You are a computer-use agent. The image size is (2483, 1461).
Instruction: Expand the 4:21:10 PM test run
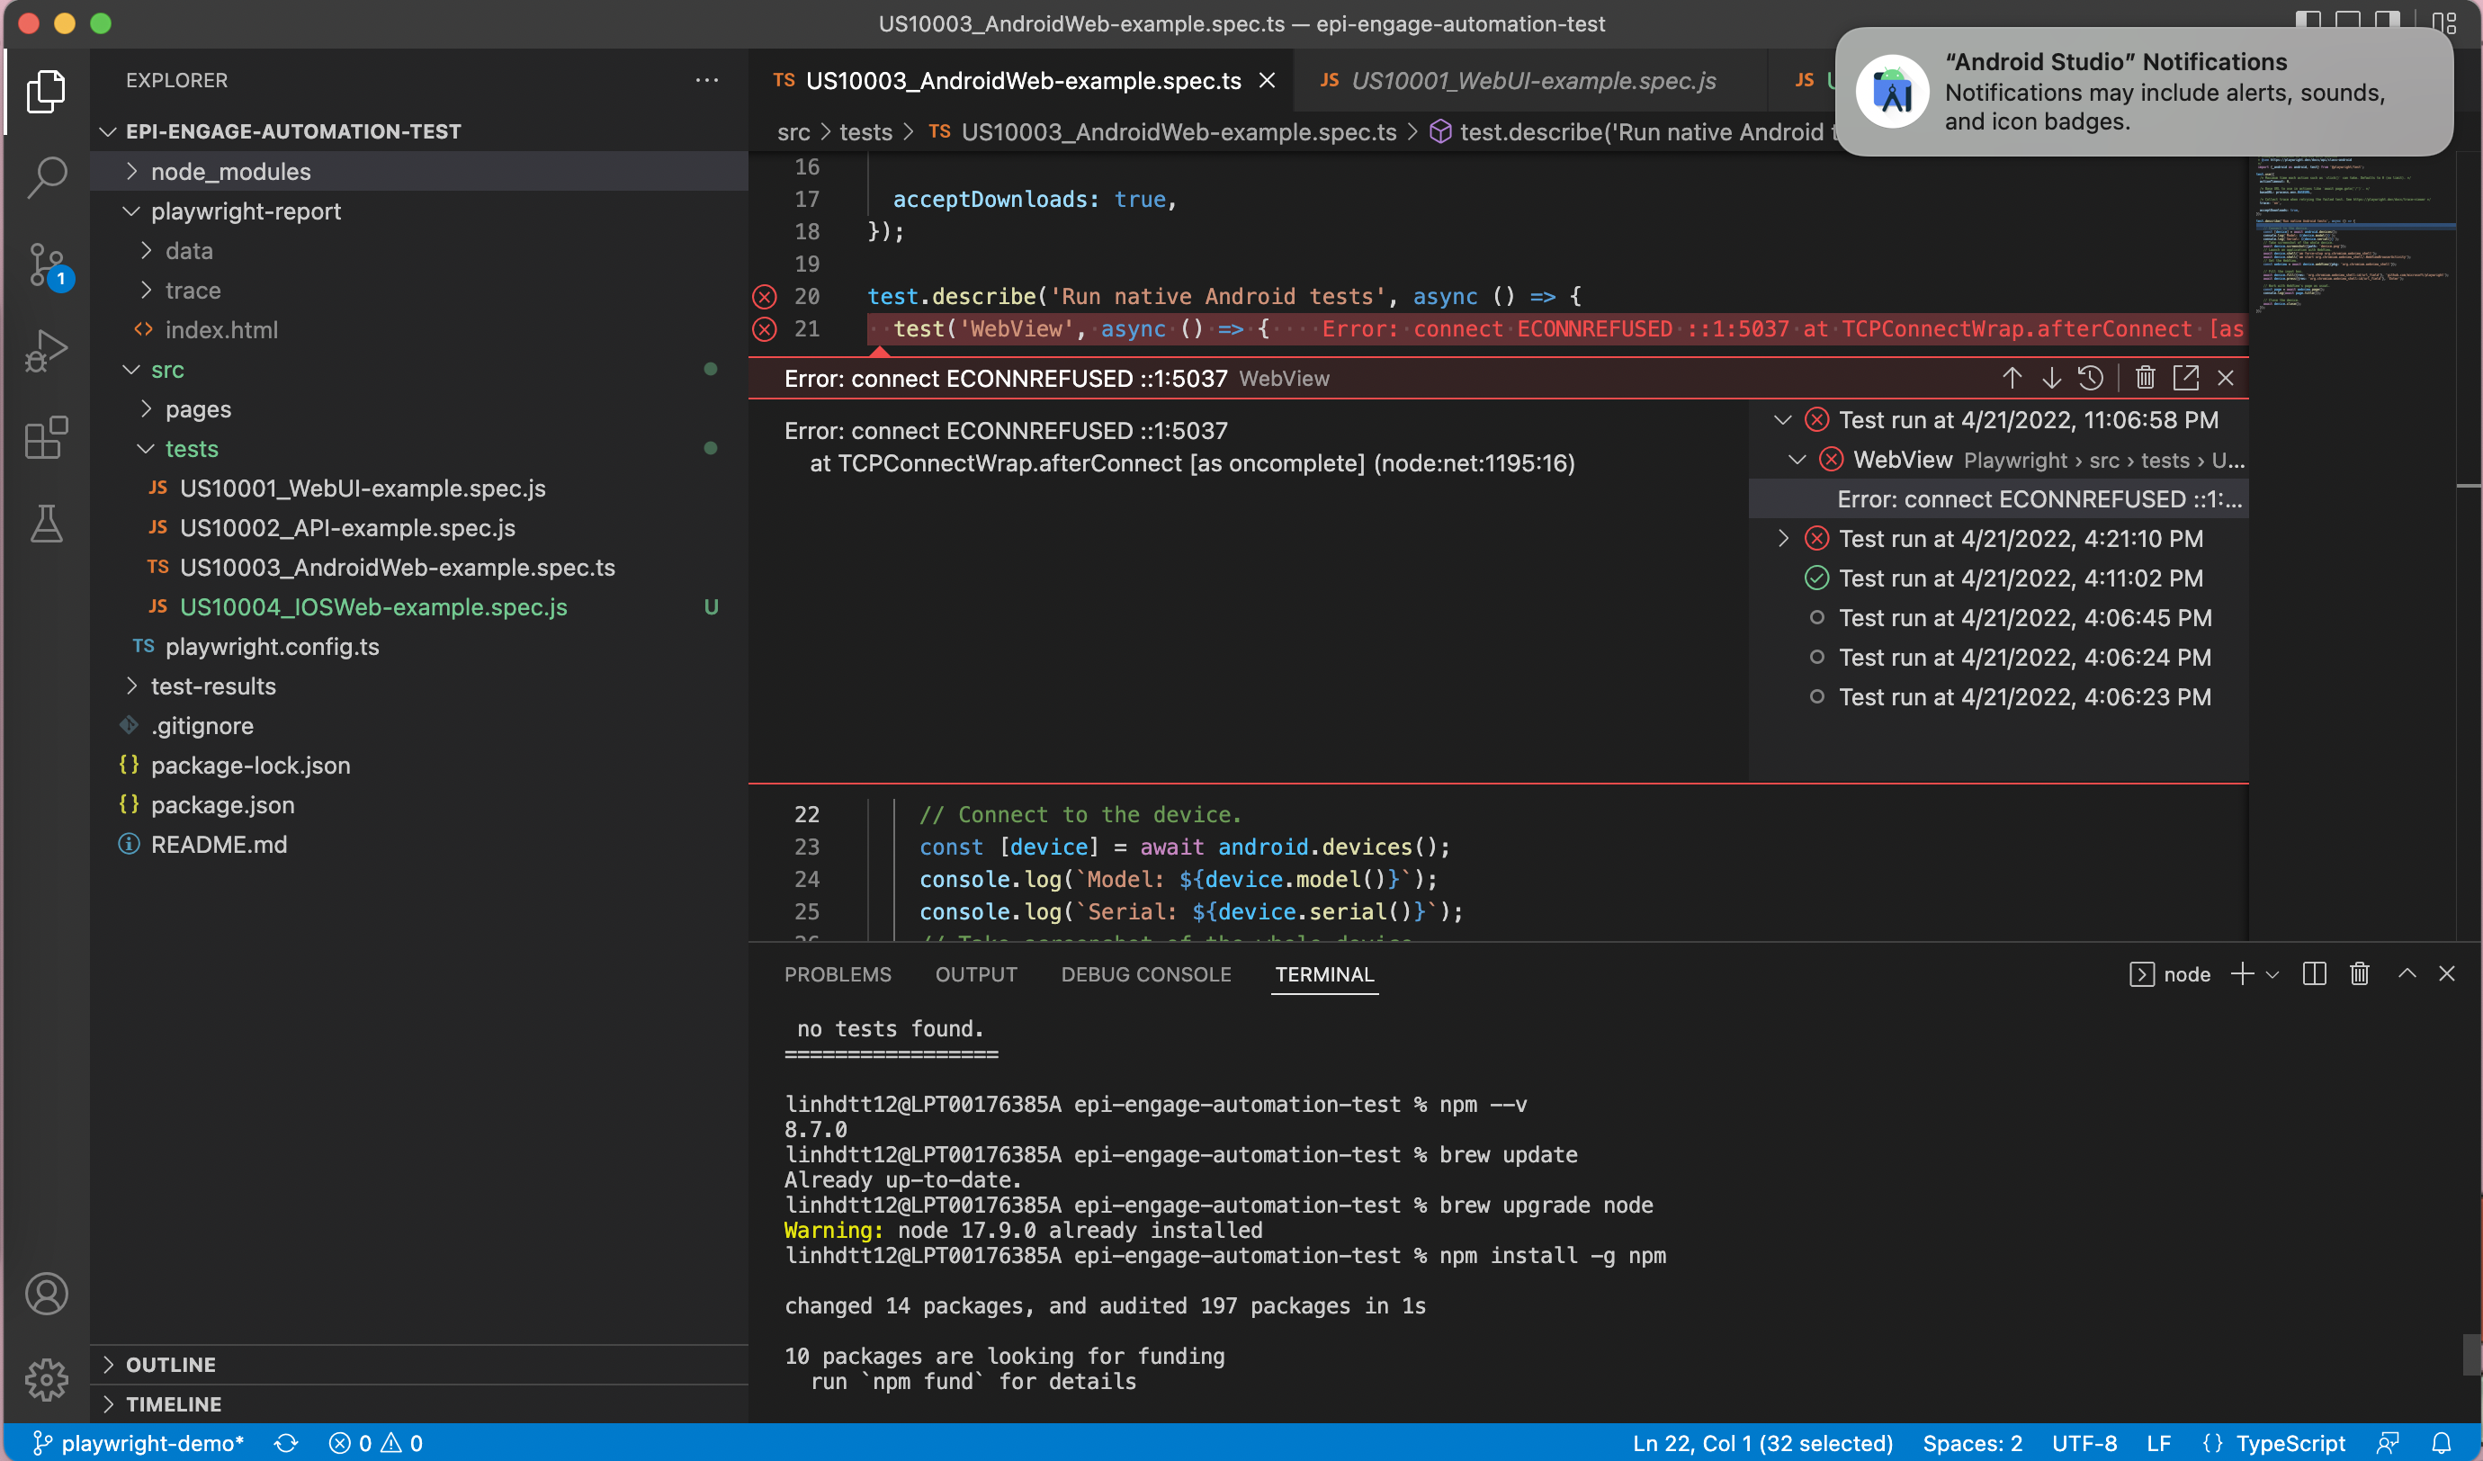1782,539
